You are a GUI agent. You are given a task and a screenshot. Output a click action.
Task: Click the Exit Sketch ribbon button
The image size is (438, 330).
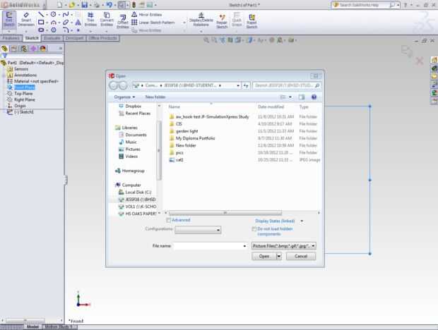(9, 19)
